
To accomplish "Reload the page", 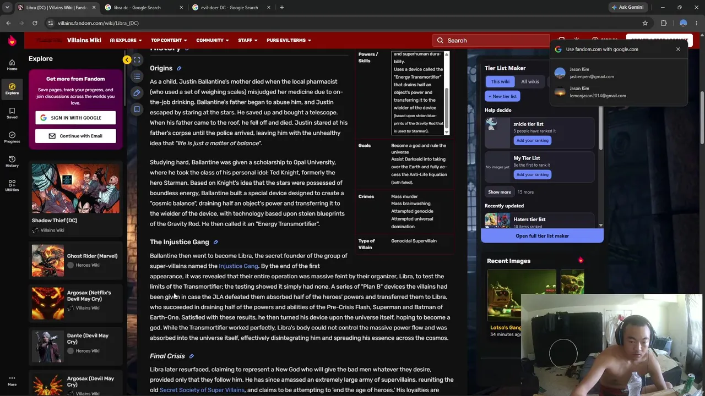I will pyautogui.click(x=35, y=23).
